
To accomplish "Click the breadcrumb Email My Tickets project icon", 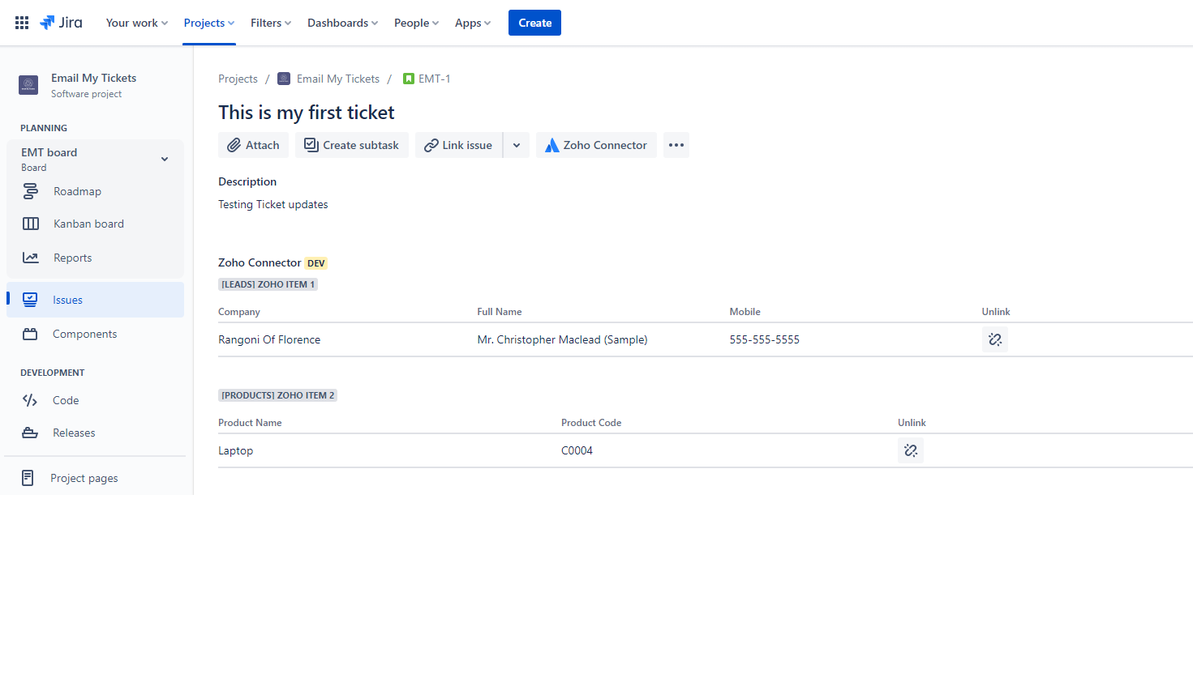I will click(x=284, y=79).
